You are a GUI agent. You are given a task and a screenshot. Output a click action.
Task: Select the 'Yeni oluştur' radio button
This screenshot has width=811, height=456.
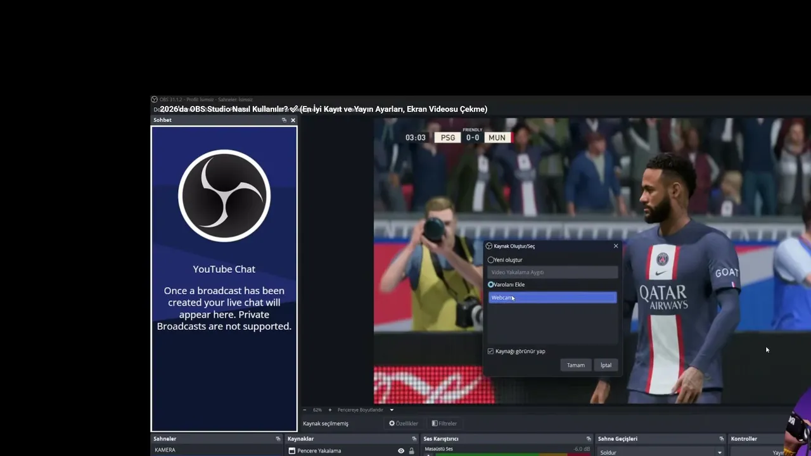[x=491, y=260]
